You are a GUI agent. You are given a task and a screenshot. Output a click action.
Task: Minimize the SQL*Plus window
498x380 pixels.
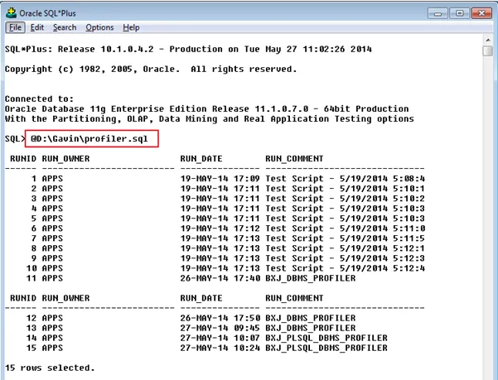438,13
